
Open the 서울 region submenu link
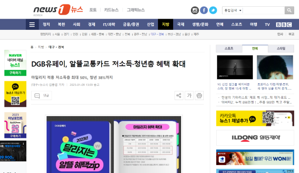point(57,34)
